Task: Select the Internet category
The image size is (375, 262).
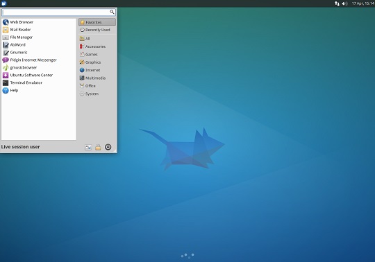Action: coord(97,70)
